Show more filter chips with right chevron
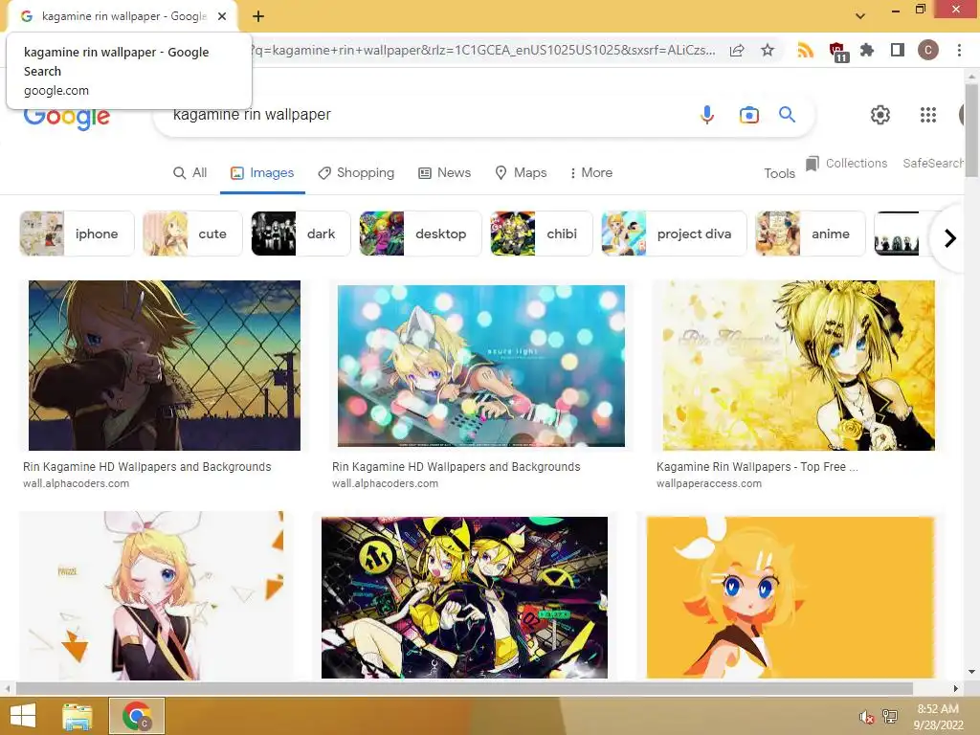 [950, 238]
